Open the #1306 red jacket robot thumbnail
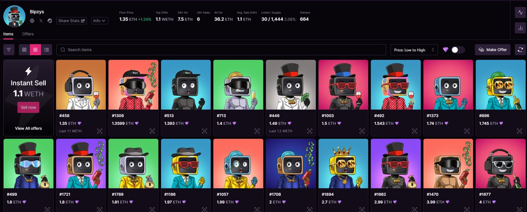This screenshot has height=212, width=527. click(134, 85)
